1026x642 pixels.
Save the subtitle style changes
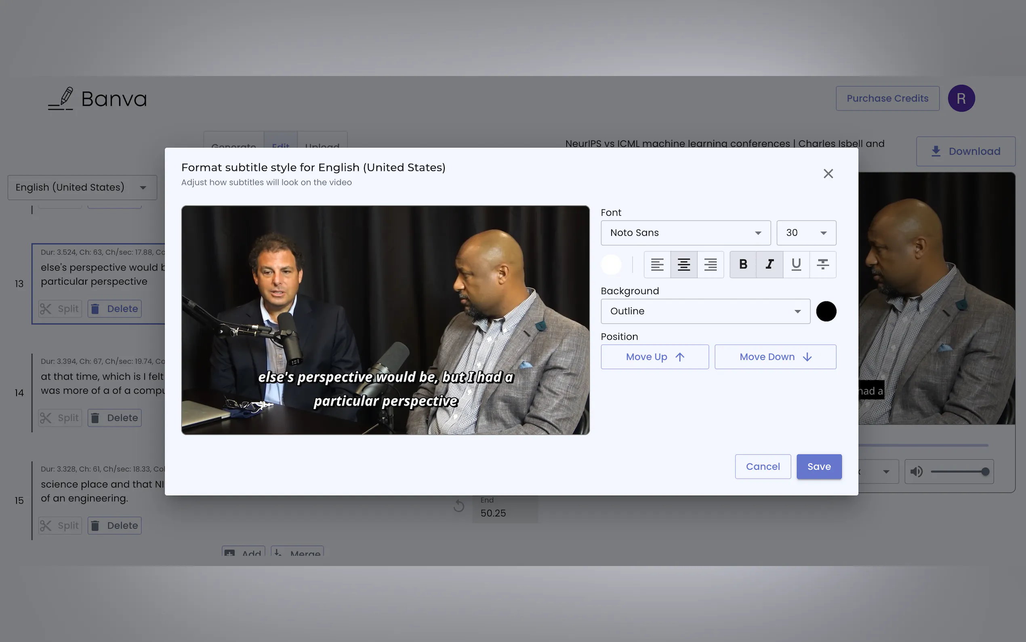tap(819, 467)
